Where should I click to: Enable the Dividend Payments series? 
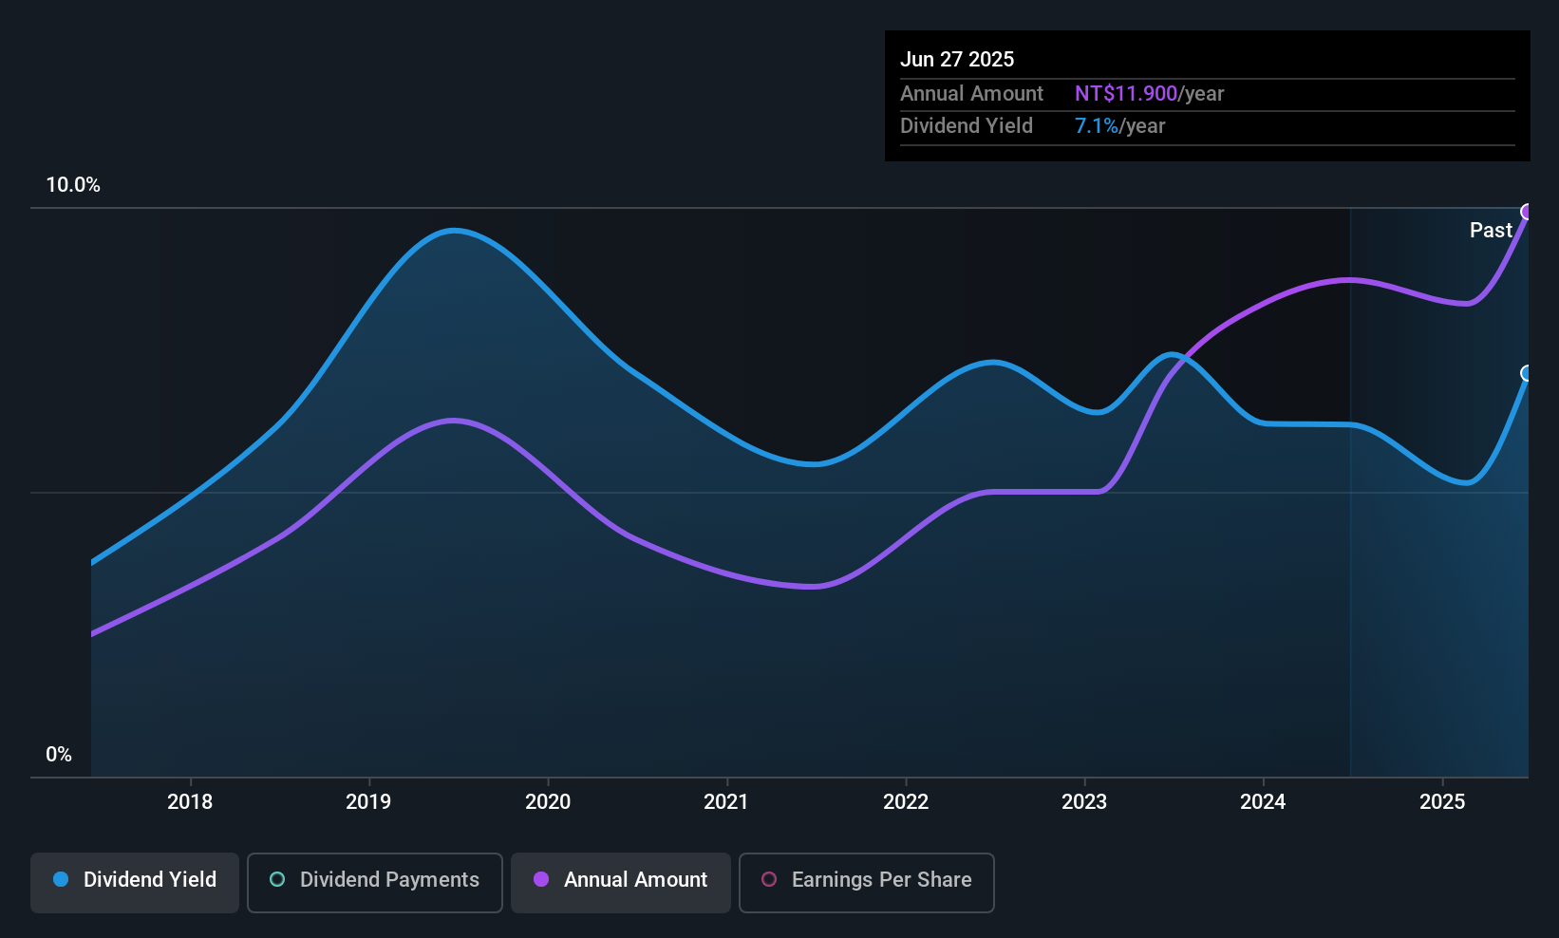(x=375, y=883)
